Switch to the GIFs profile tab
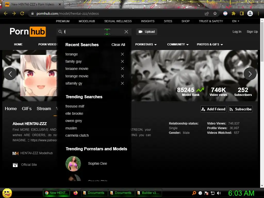 27,109
